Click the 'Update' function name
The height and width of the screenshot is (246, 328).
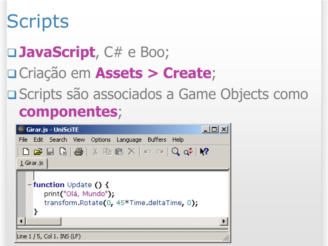(79, 185)
